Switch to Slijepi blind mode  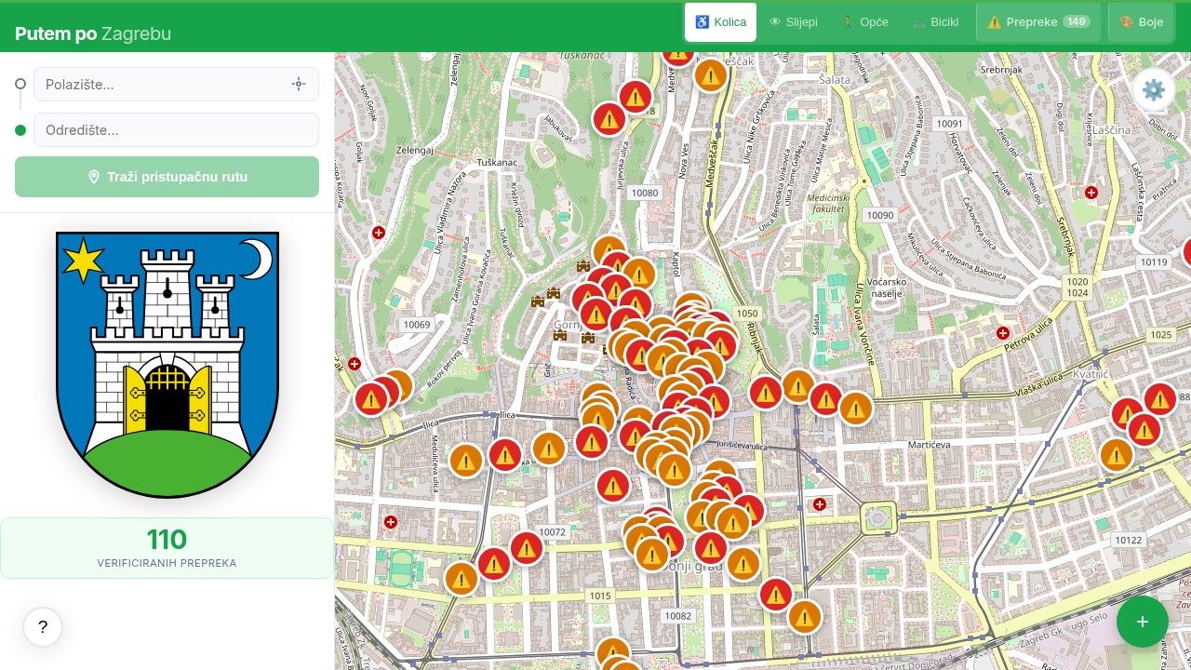point(794,22)
